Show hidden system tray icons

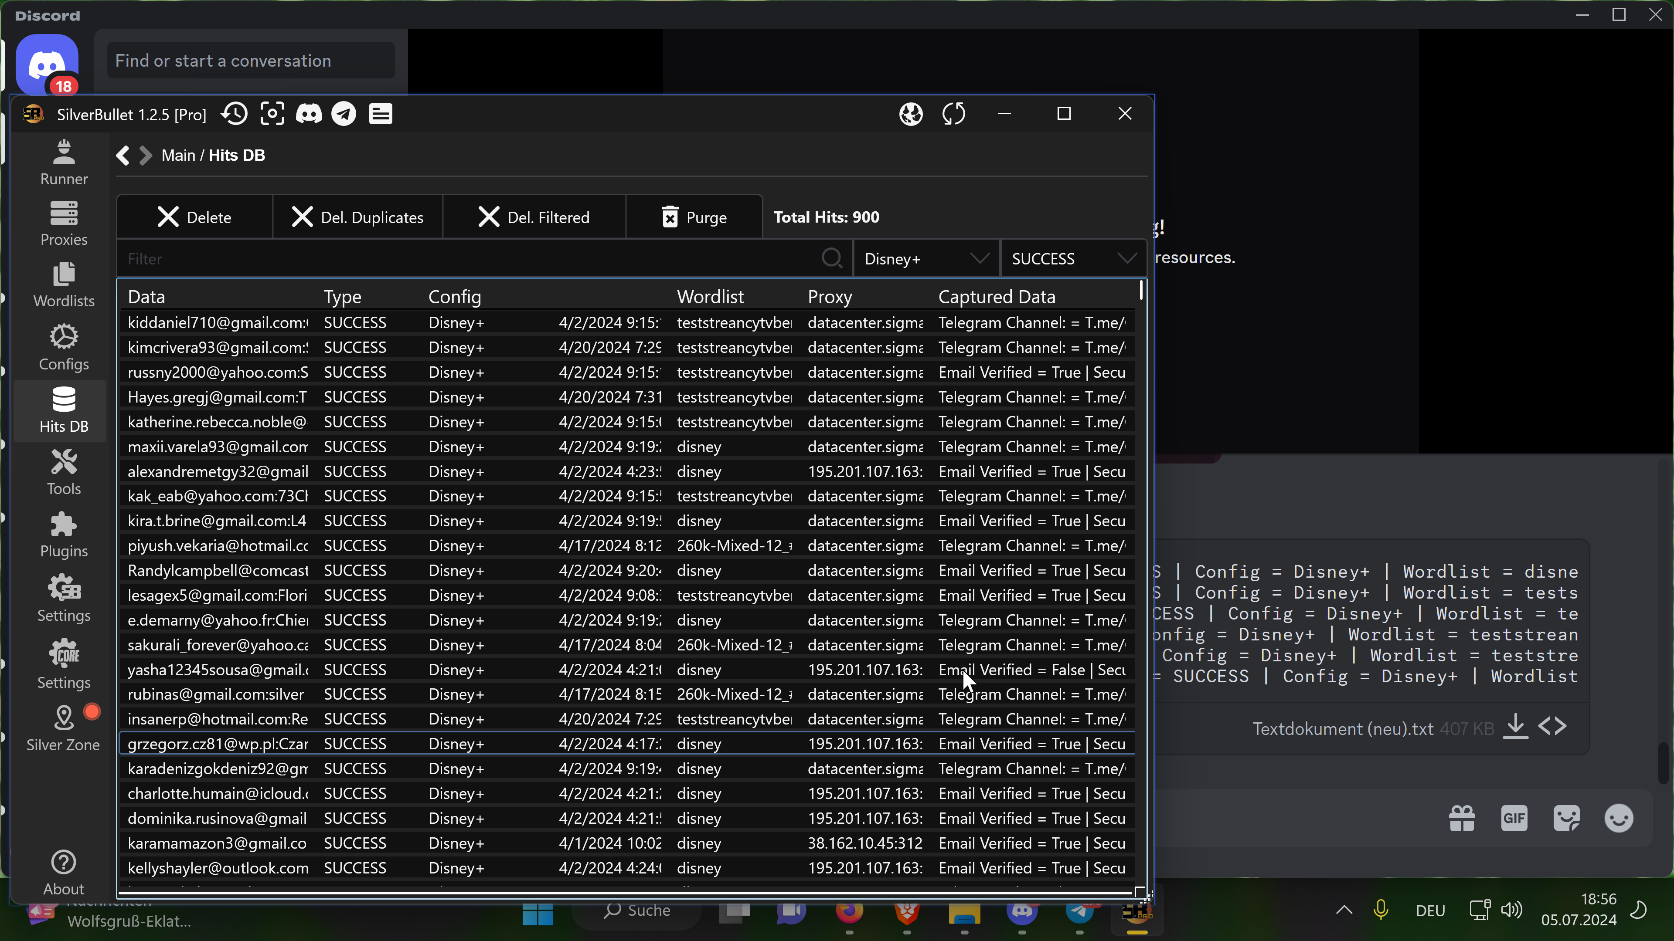coord(1344,910)
